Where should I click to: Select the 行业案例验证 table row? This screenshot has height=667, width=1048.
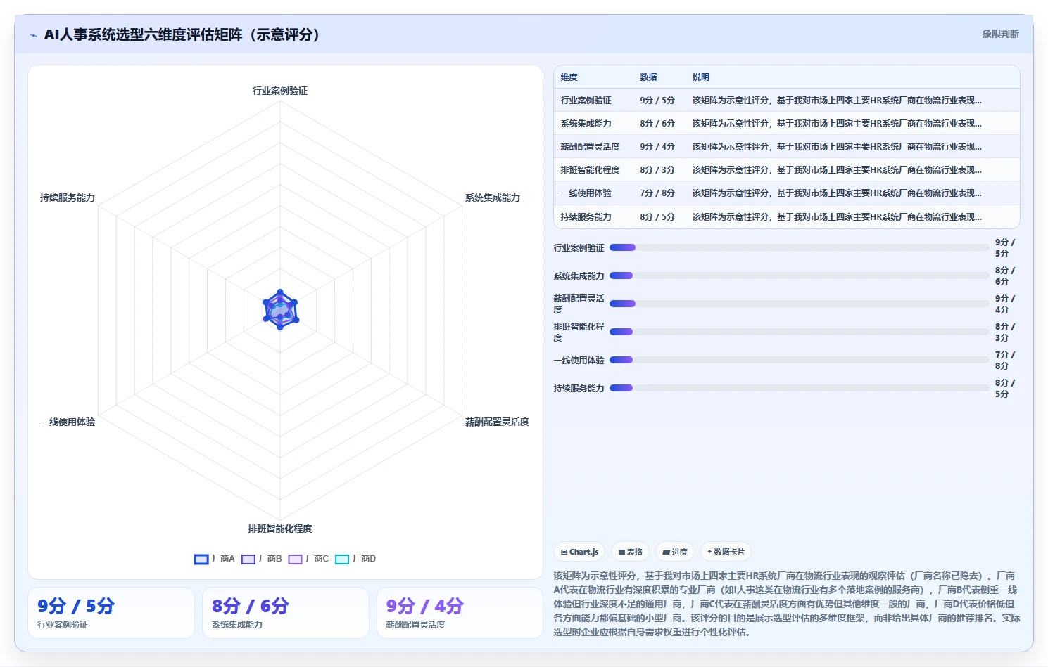(787, 101)
